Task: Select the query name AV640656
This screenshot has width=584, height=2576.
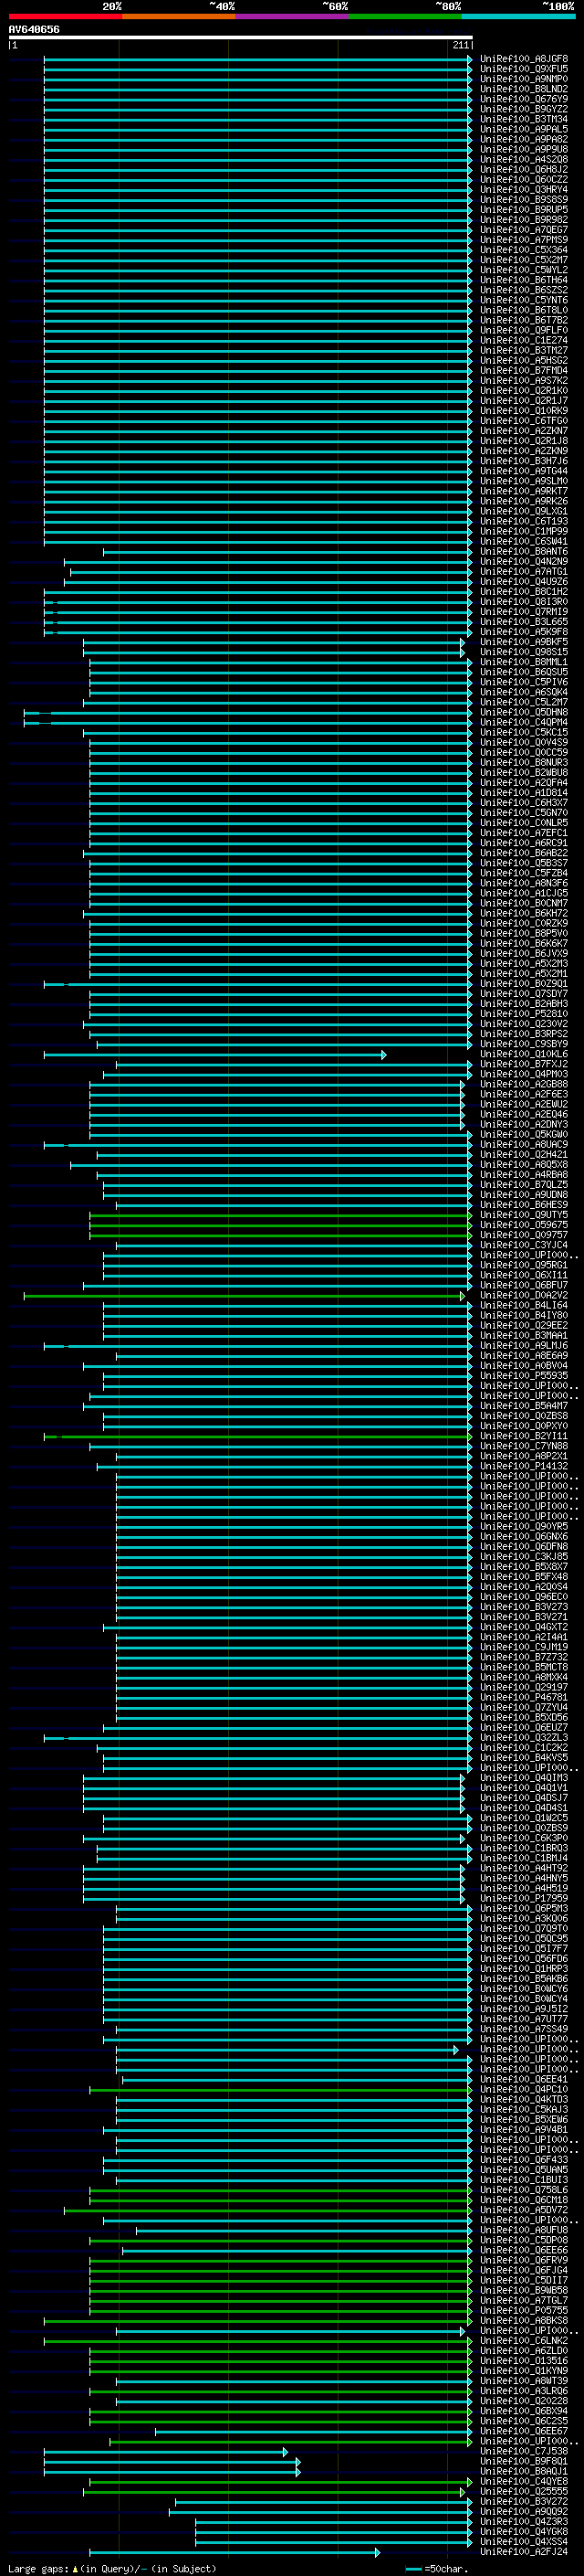Action: coord(34,30)
